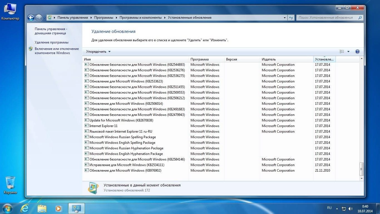Sort by Установлено column header
The height and width of the screenshot is (214, 380).
pos(324,59)
